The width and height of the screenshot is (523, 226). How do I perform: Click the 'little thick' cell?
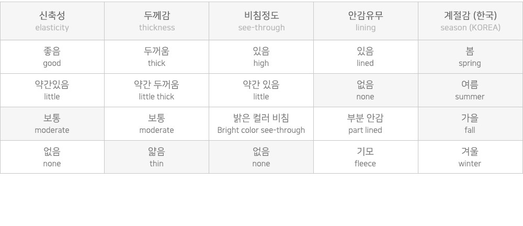157,90
